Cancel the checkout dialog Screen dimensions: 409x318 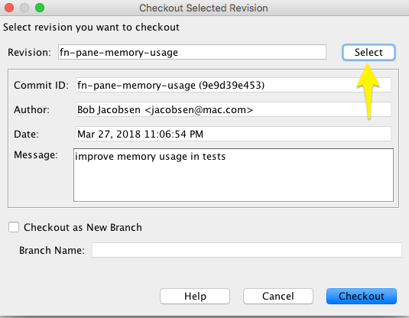(x=278, y=296)
